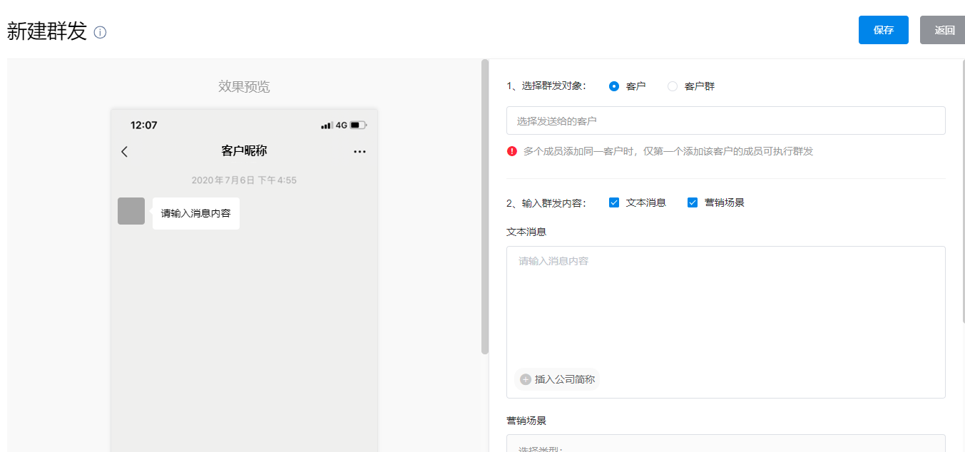This screenshot has height=452, width=965.
Task: Go back using the 返回 button
Action: [944, 30]
